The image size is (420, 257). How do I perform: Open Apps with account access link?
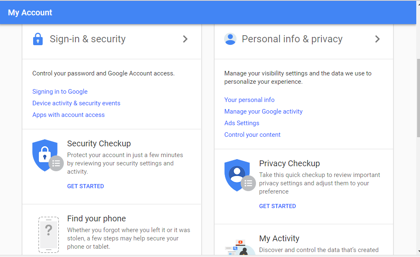coord(69,115)
